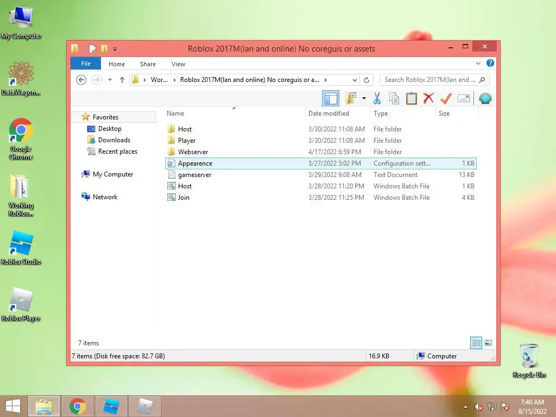Open the File ribbon tab

tap(86, 64)
